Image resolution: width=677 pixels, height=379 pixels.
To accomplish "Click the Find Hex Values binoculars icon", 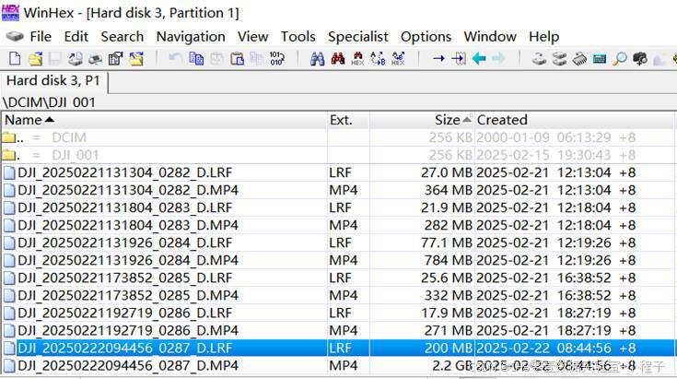I will pos(357,58).
